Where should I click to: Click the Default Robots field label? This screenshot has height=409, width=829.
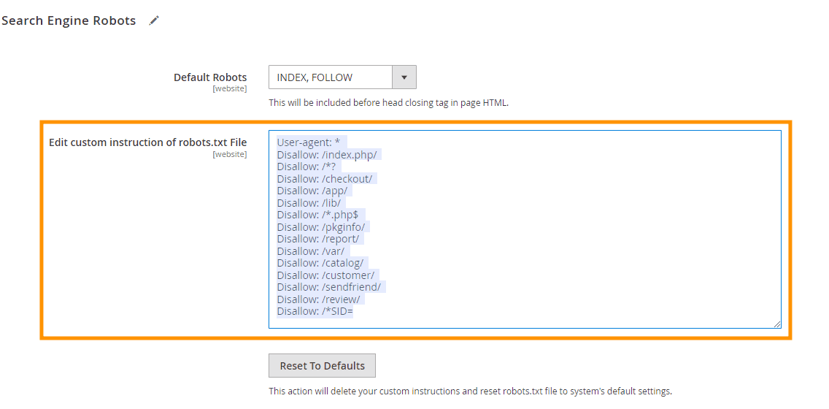pyautogui.click(x=210, y=77)
